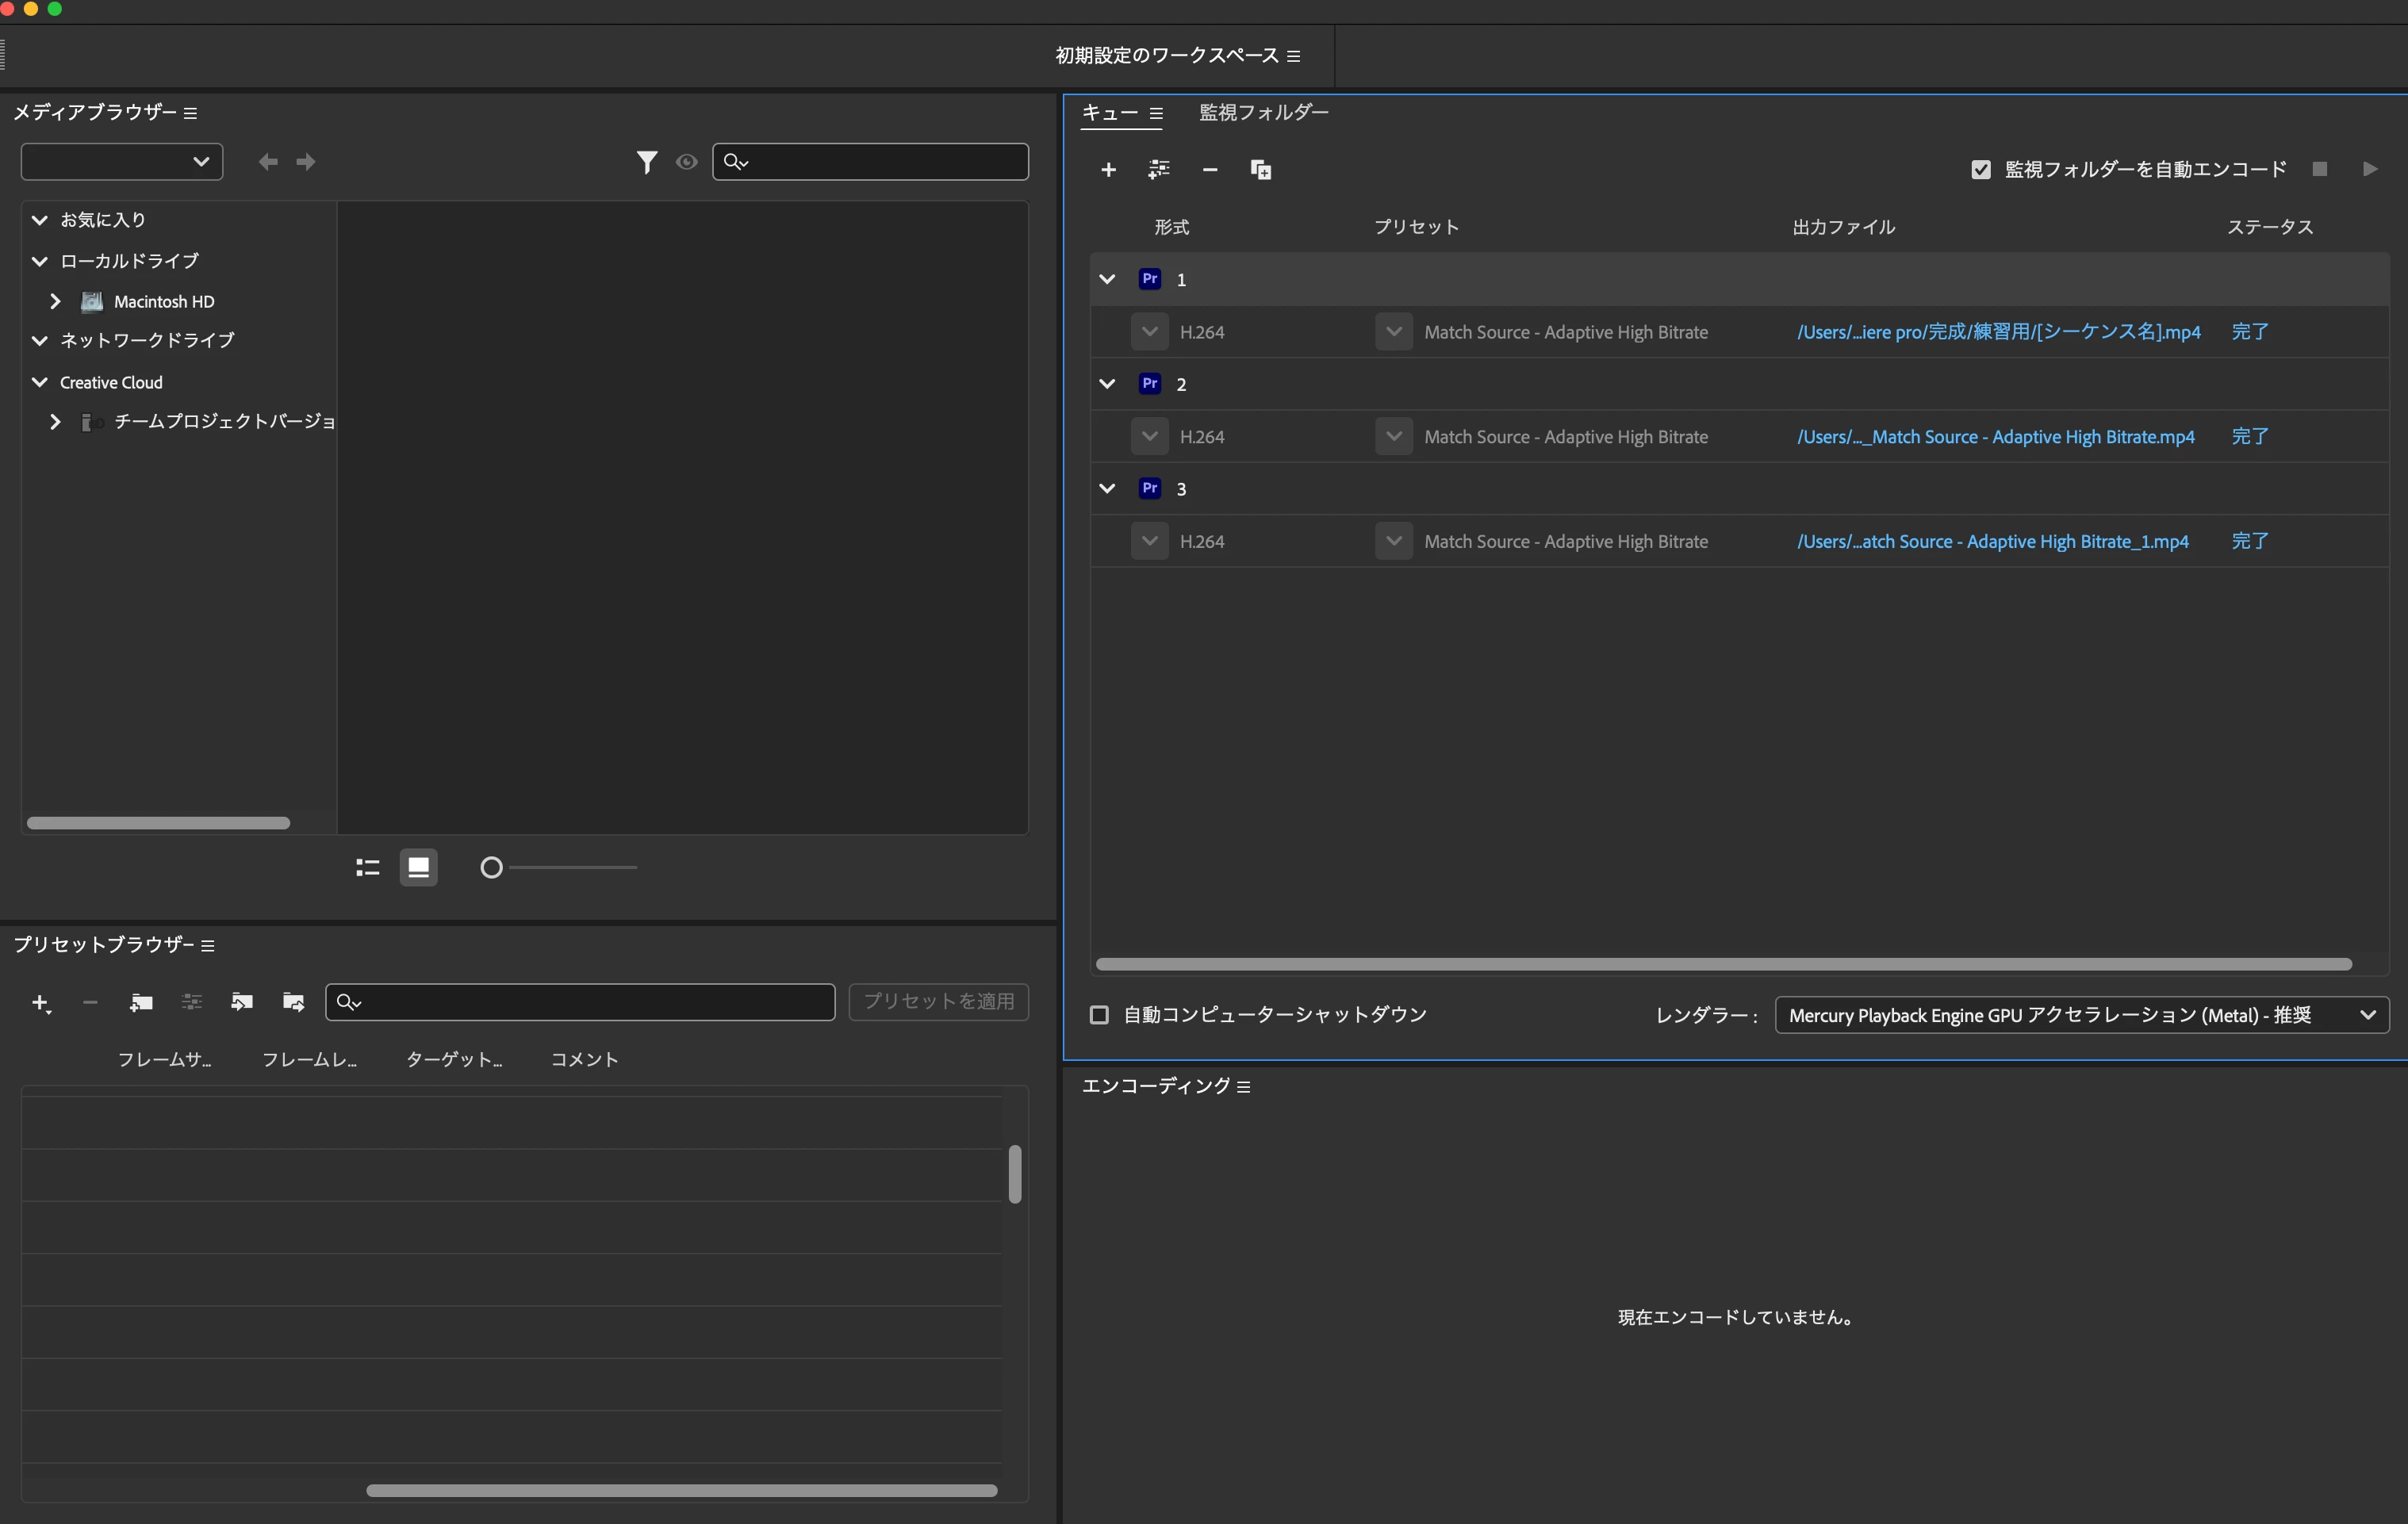Click the filter funnel icon in the Media Browser
Viewport: 2408px width, 1524px height.
point(647,162)
